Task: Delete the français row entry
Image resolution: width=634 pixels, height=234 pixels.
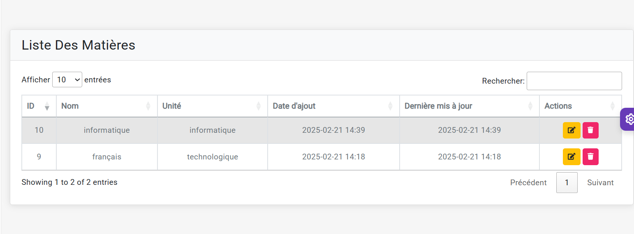Action: point(590,157)
